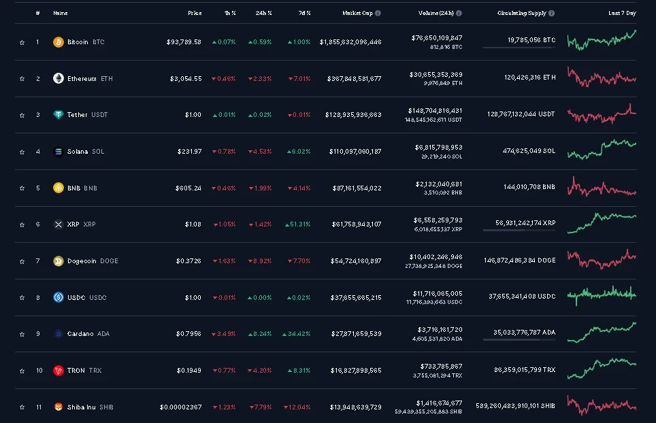Click the Tether logo icon
The height and width of the screenshot is (423, 656).
point(59,115)
